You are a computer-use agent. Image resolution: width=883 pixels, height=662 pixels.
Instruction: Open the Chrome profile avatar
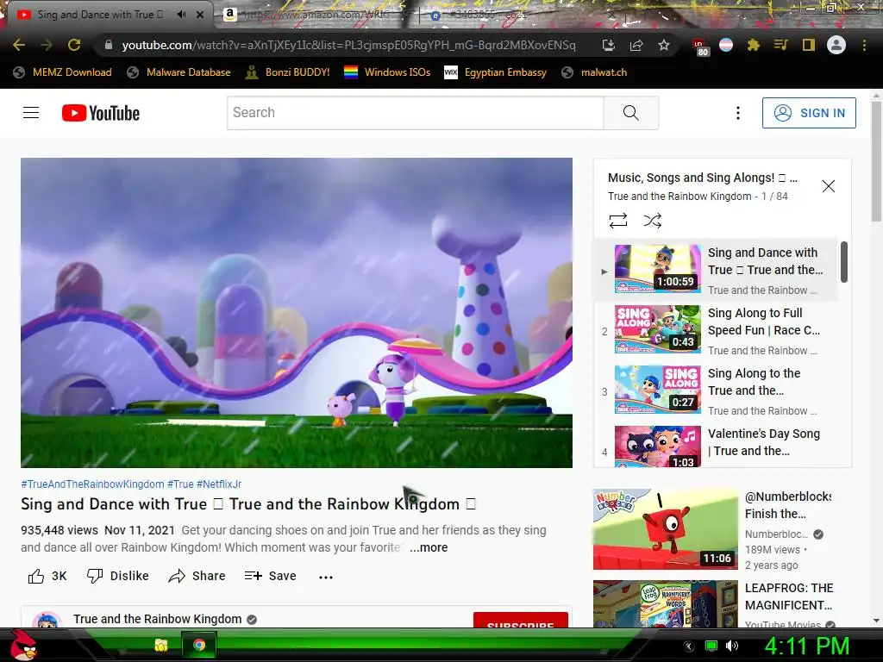tap(836, 45)
